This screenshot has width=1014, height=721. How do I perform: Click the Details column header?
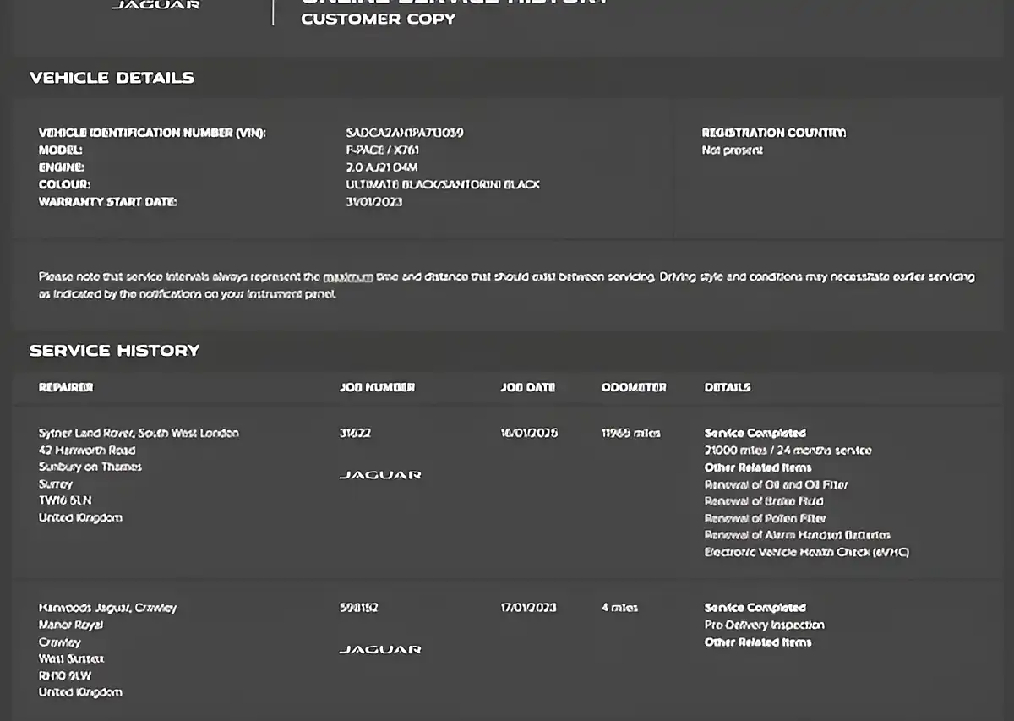coord(728,387)
